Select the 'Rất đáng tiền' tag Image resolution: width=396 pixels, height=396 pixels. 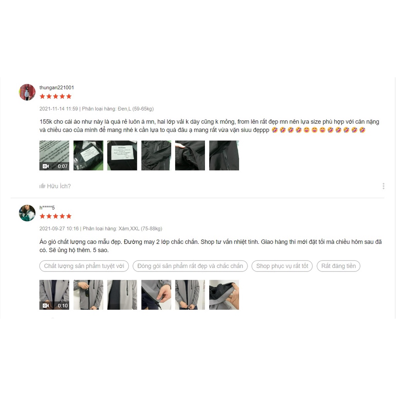[338, 266]
